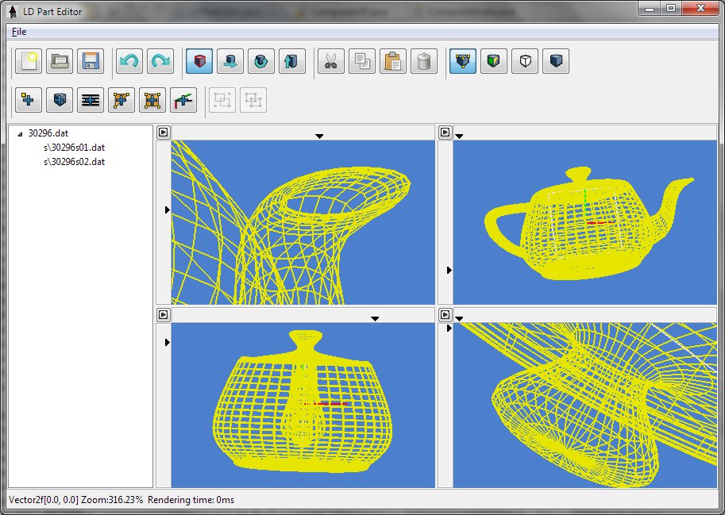Toggle the vertices selection mode button
The image size is (725, 515).
tap(463, 61)
